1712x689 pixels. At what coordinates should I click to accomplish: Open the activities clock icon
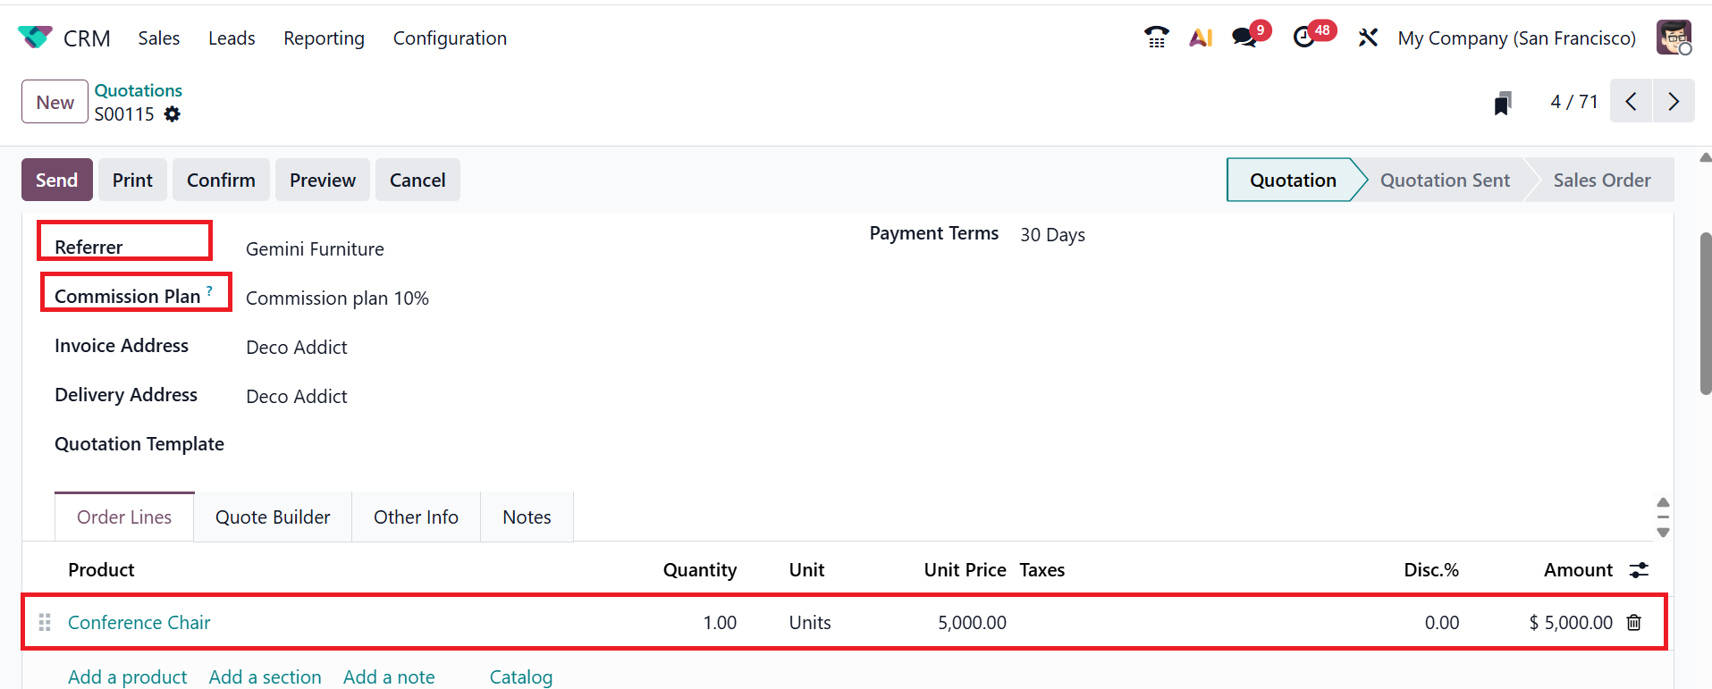pyautogui.click(x=1304, y=38)
